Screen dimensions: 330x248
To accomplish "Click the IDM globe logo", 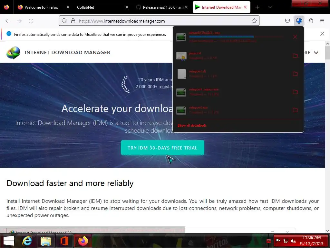I will [13, 53].
